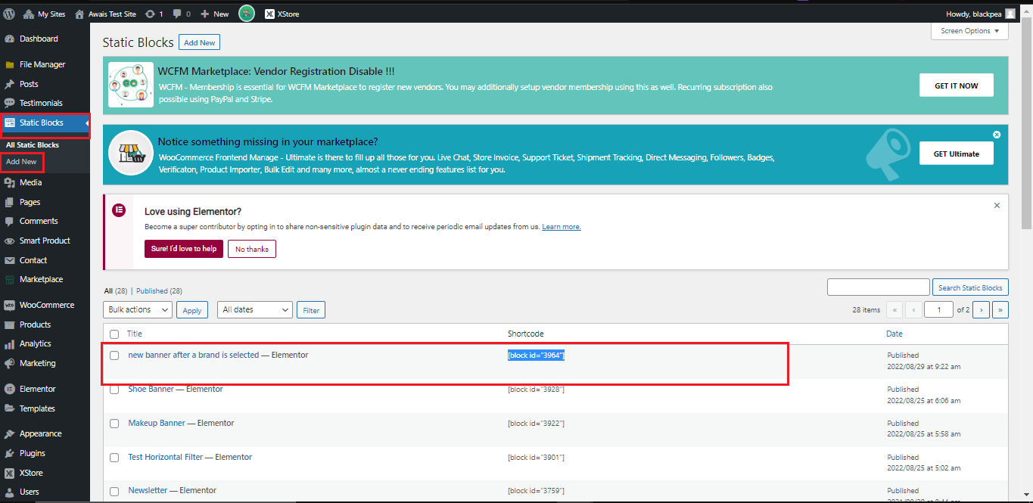
Task: Check the Test Horizontal Filter row checkbox
Action: tap(114, 458)
